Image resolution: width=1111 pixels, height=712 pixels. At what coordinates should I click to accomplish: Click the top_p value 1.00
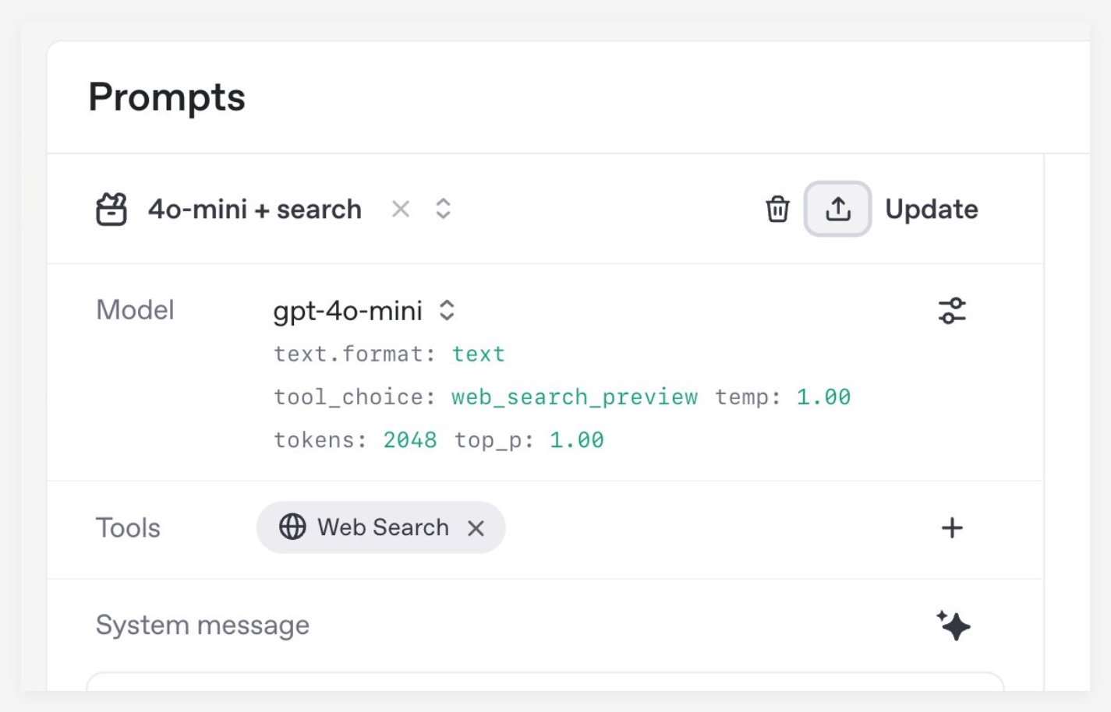point(576,440)
